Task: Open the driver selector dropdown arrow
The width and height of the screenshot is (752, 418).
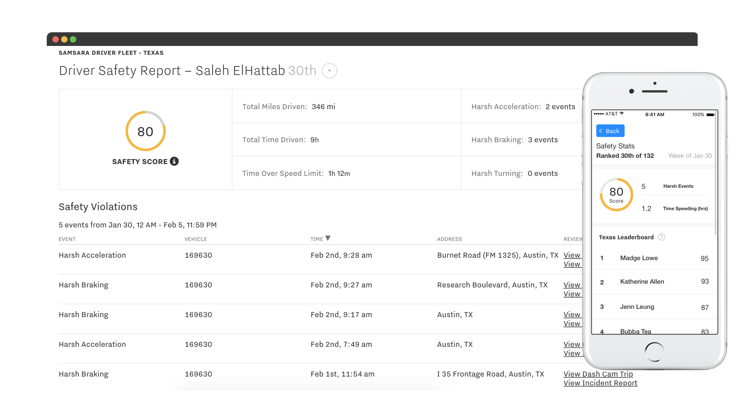Action: [x=329, y=71]
